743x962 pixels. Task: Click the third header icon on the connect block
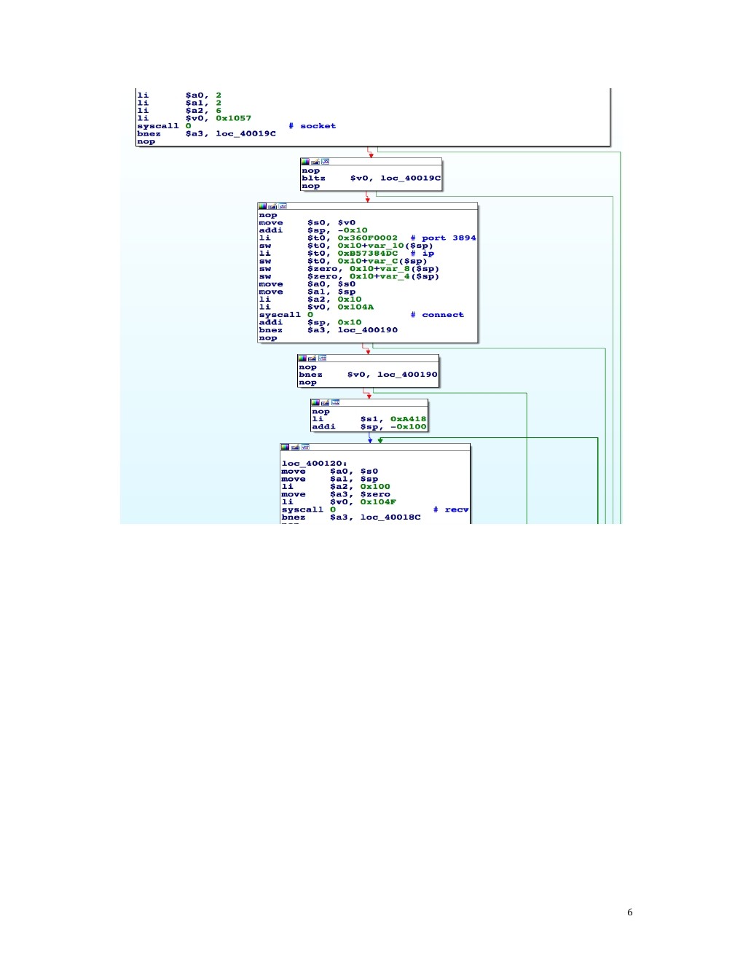coord(283,206)
